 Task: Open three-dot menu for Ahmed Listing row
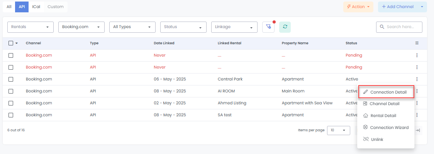tap(417, 103)
